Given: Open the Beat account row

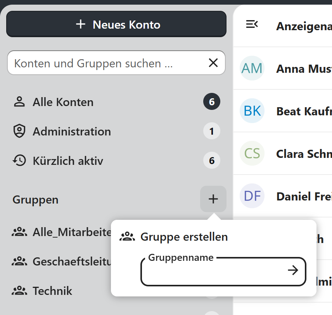Looking at the screenshot, I should tap(283, 111).
